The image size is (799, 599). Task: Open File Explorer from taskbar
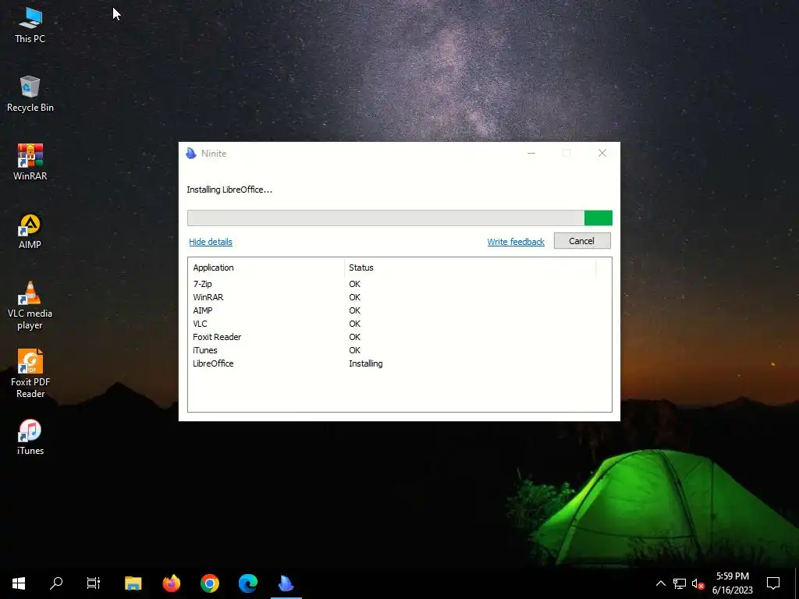[133, 583]
